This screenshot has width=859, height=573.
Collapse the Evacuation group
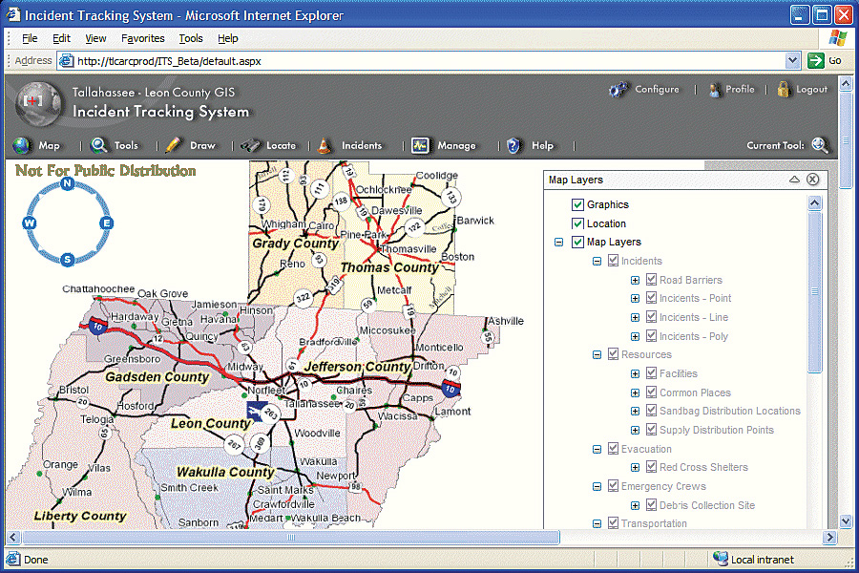(597, 449)
